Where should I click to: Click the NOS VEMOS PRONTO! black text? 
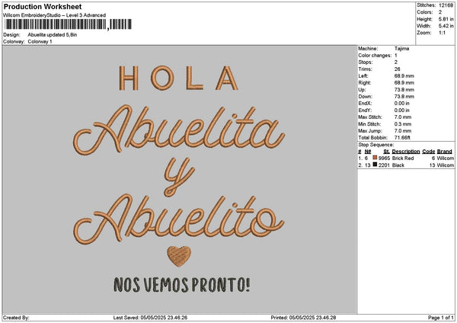point(181,286)
